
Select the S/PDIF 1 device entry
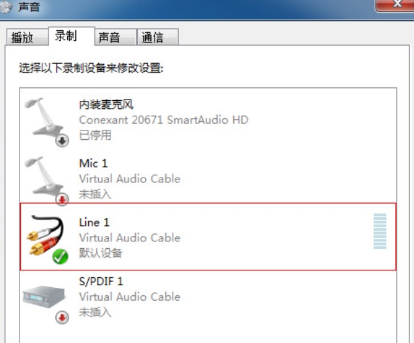click(x=208, y=299)
